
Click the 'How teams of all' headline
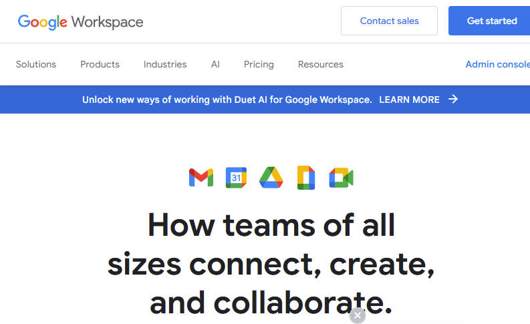pyautogui.click(x=271, y=224)
